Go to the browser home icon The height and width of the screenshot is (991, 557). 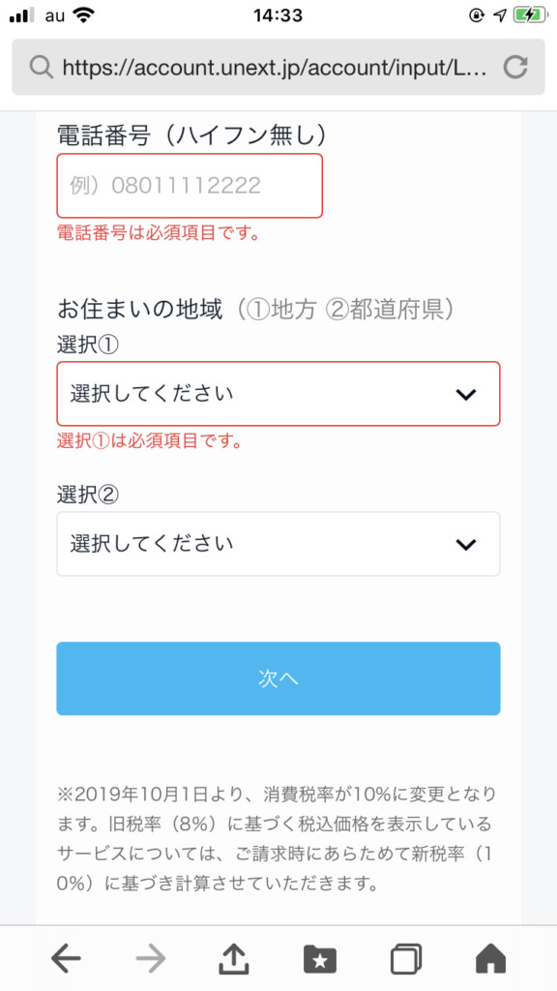pos(490,959)
